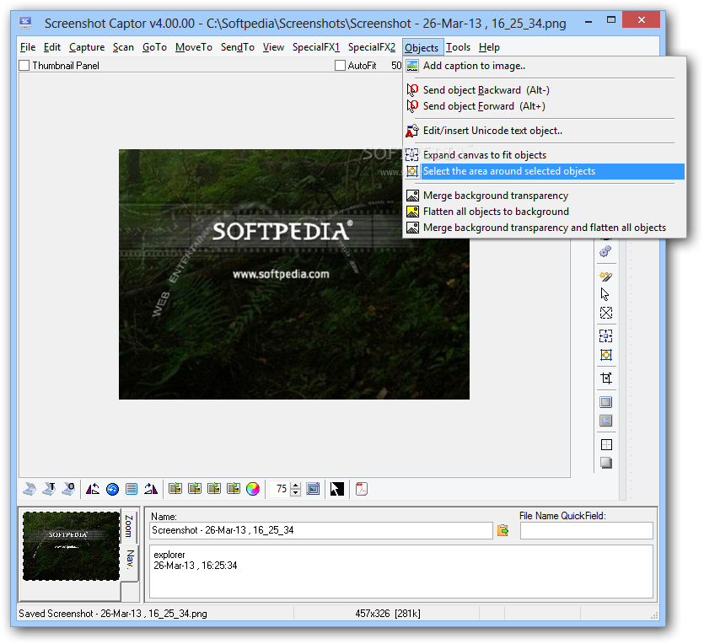Viewport: 704px width, 644px height.
Task: Click the Name input field
Action: (321, 530)
